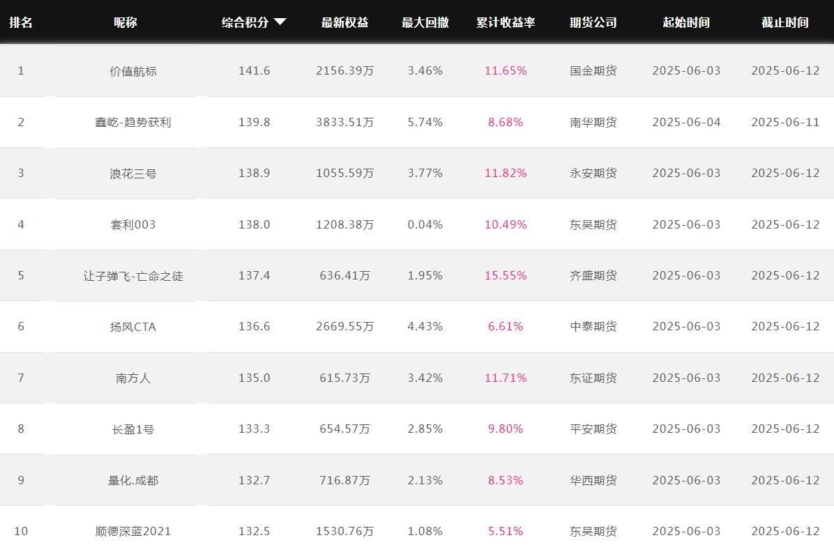This screenshot has width=834, height=554.
Task: Select the equity value 636.41万
Action: [344, 275]
